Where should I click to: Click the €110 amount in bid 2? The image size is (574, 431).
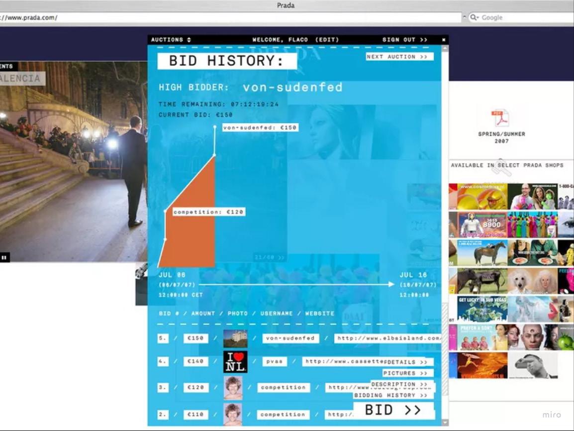click(x=195, y=415)
